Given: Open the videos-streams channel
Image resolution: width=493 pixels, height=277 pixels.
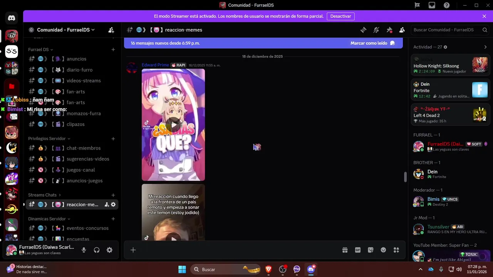Looking at the screenshot, I should 72,81.
